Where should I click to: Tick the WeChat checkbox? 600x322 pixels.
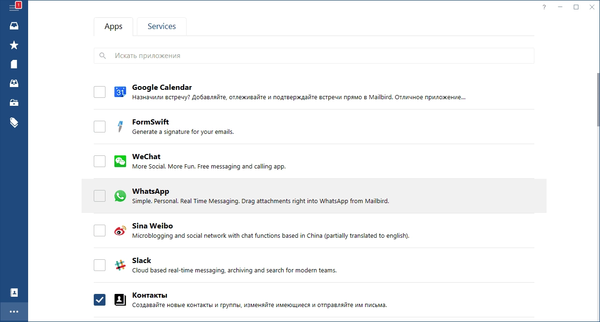tap(99, 161)
